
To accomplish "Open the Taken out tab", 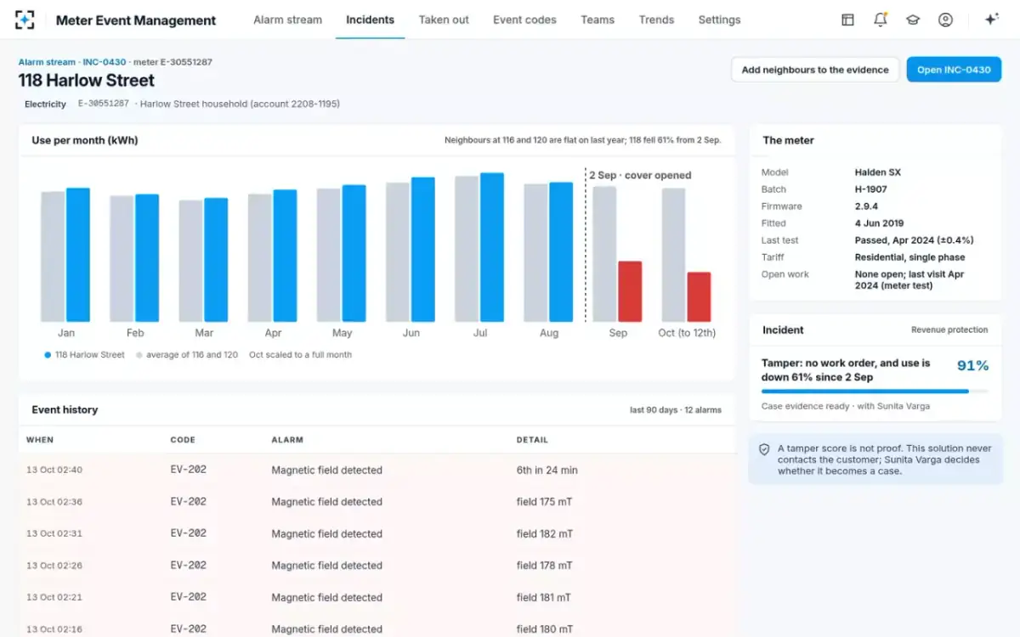I will 444,20.
